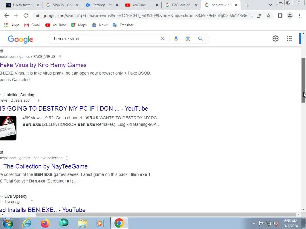Image resolution: width=306 pixels, height=229 pixels.
Task: Open the Maps bookmark
Action: pyautogui.click(x=79, y=25)
